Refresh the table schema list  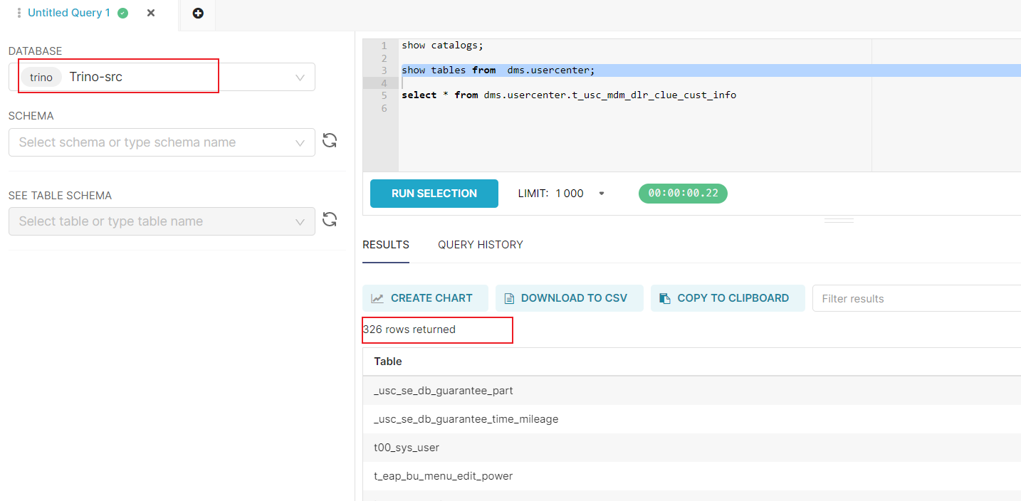point(330,219)
